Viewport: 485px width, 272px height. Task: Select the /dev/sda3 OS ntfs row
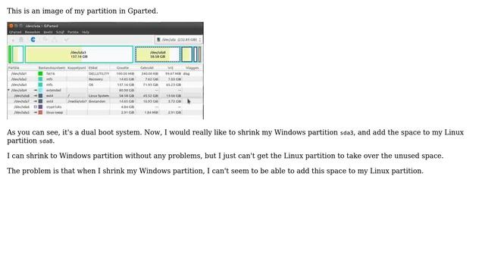pos(105,85)
